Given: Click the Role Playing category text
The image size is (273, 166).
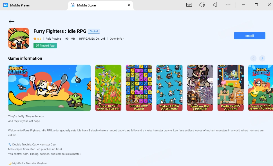Looking at the screenshot, I should pyautogui.click(x=53, y=39).
